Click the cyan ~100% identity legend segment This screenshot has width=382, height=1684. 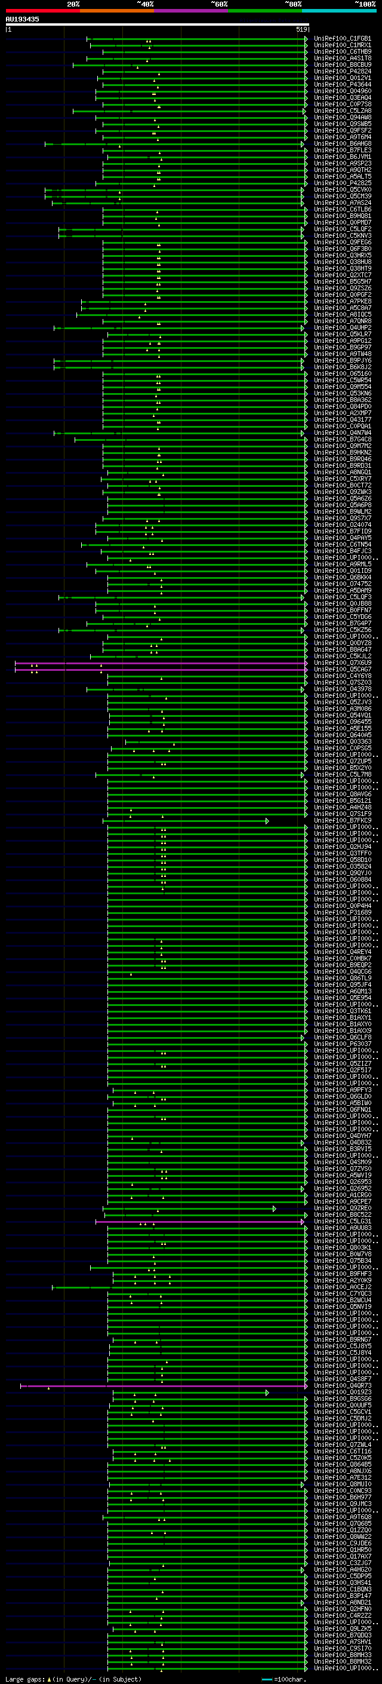click(x=339, y=11)
